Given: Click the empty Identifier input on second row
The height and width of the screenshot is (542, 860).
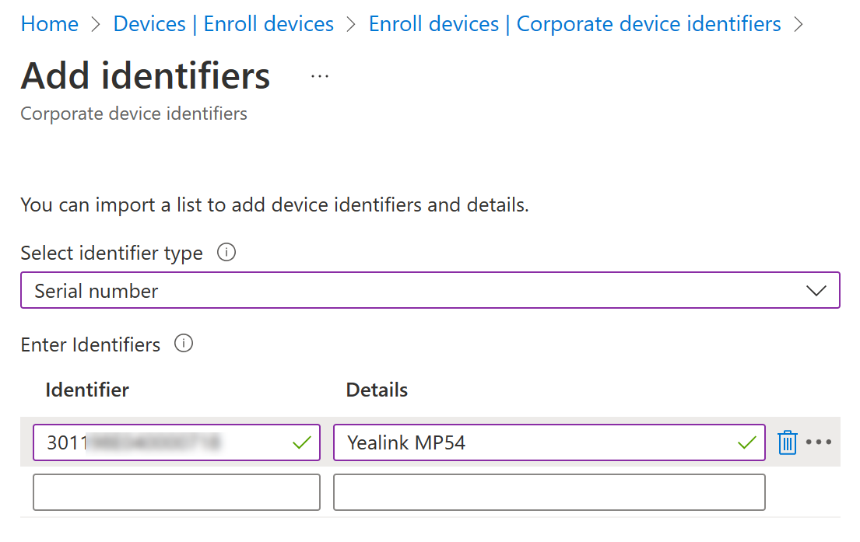Looking at the screenshot, I should (176, 491).
